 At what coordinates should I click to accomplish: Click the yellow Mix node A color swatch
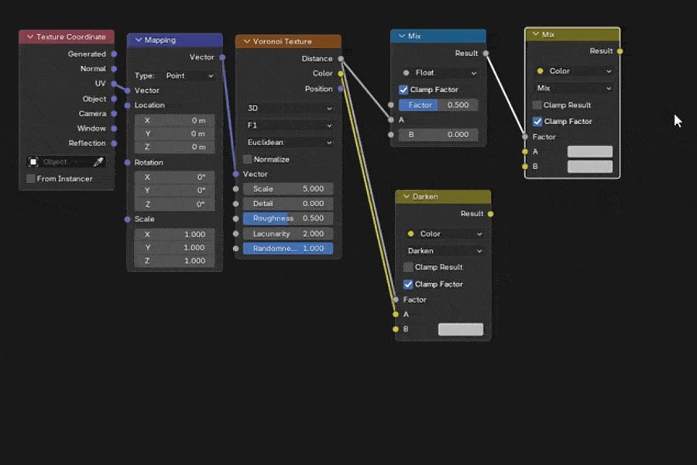[x=590, y=152]
